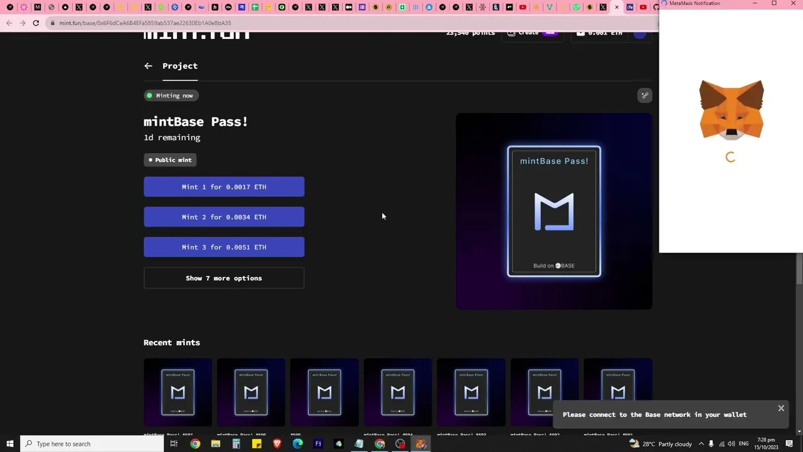Dismiss the Base network notification
The height and width of the screenshot is (452, 803).
[x=781, y=408]
